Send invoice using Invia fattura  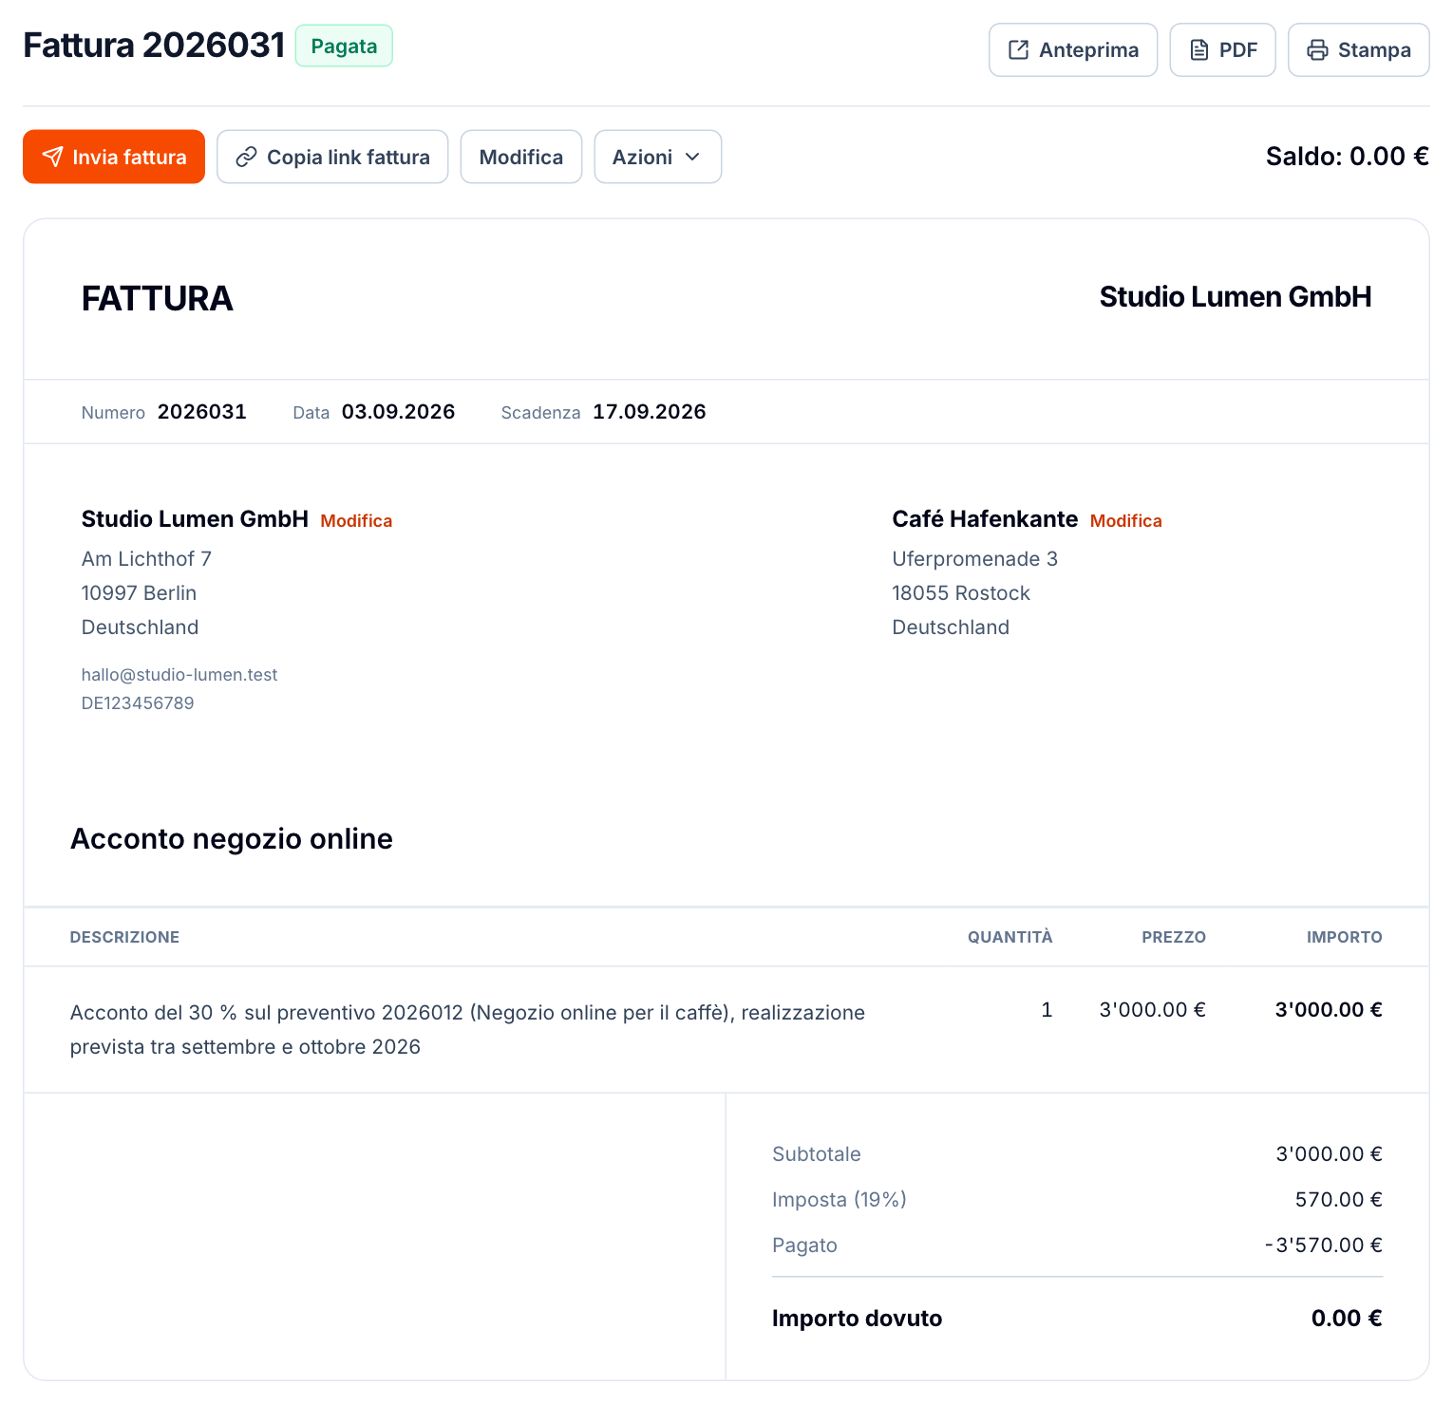114,157
